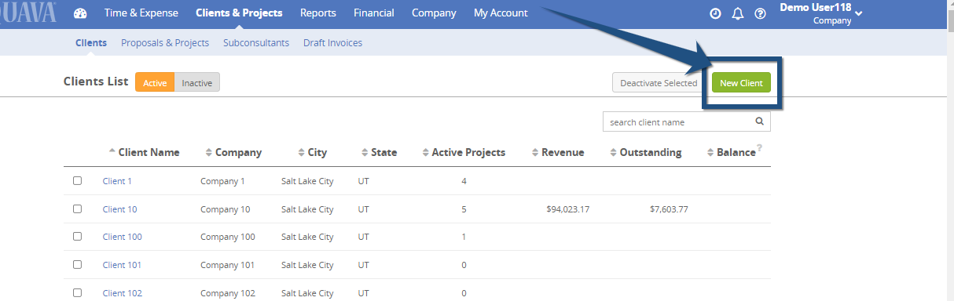Open the Client 1 link

point(117,181)
